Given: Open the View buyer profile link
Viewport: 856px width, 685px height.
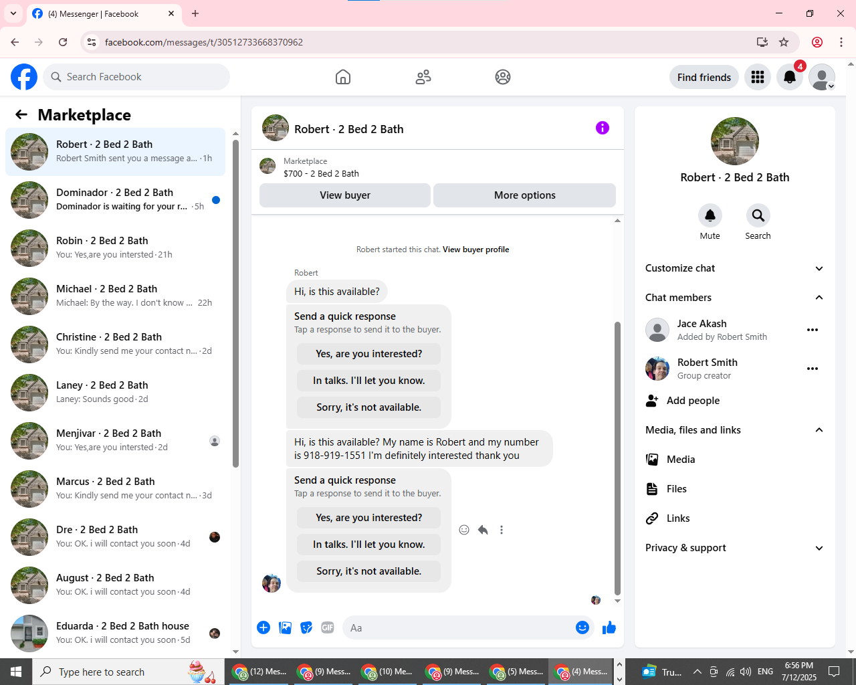Looking at the screenshot, I should pyautogui.click(x=476, y=250).
